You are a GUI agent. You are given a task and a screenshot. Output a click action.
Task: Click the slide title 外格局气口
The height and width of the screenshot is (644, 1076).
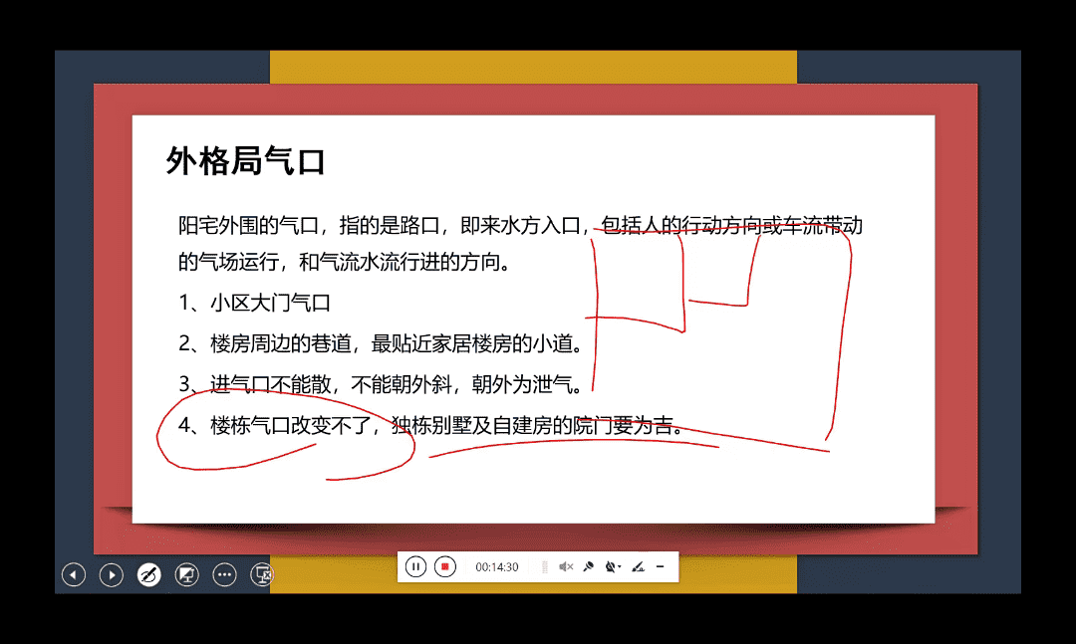pos(246,161)
